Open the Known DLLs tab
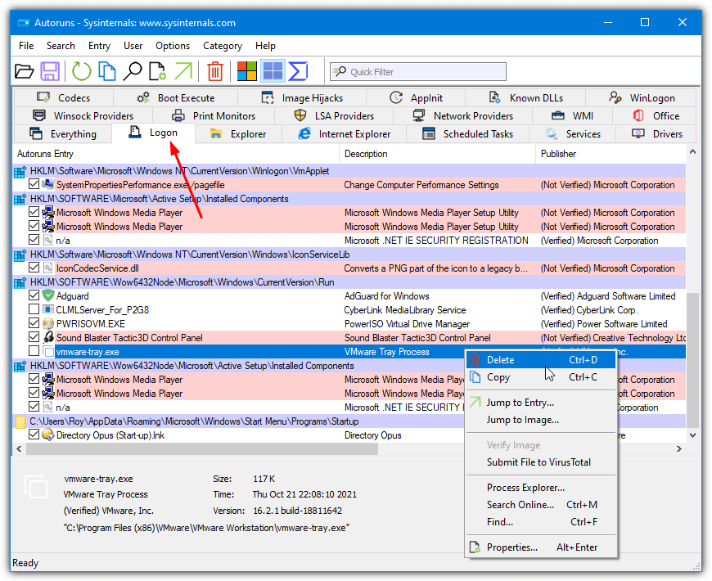 point(526,98)
